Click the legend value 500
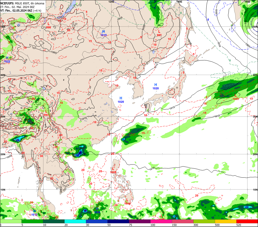 [x=217, y=225]
